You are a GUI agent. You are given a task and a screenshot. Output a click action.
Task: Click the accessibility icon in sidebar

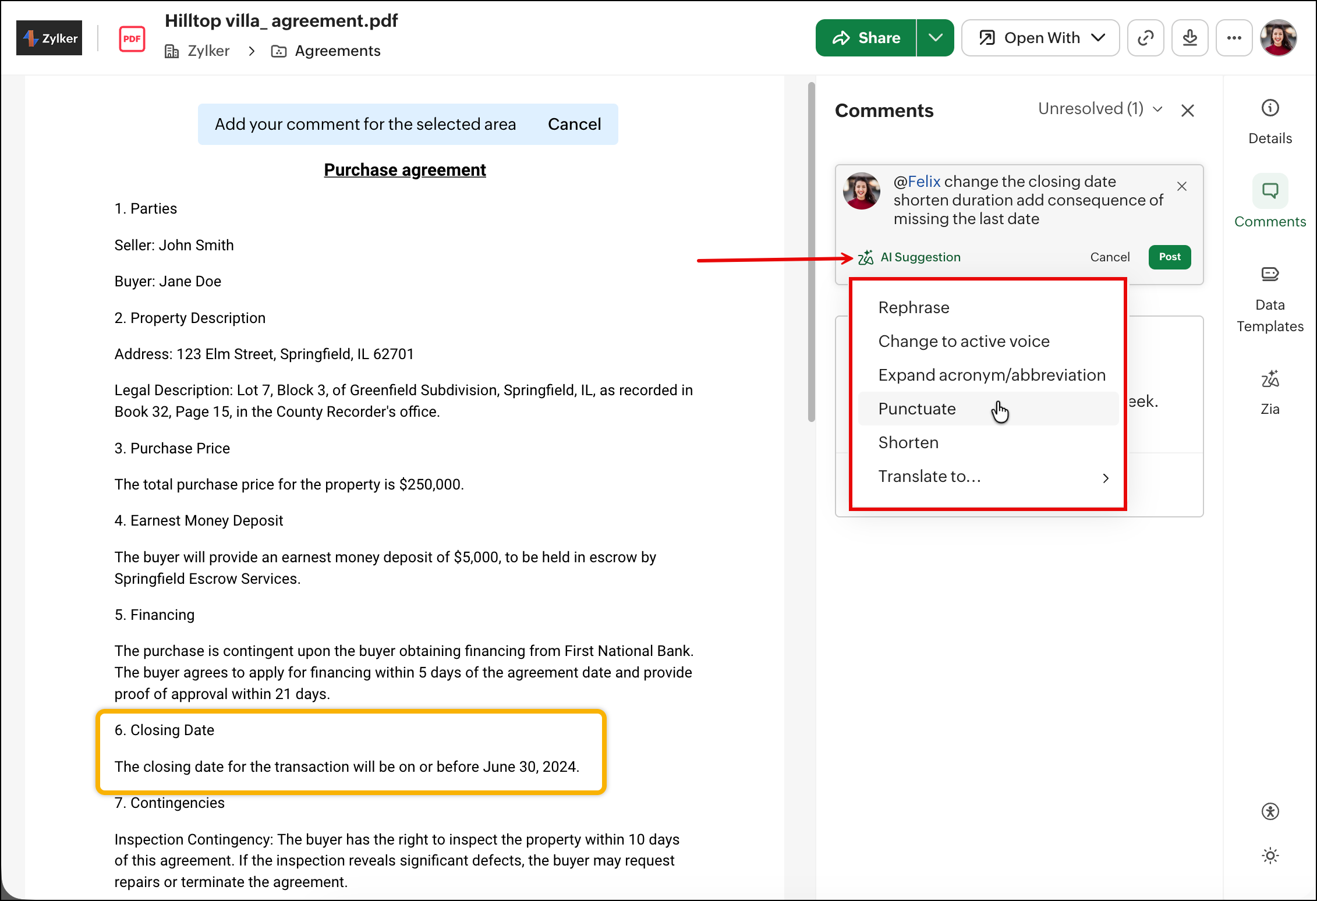[1270, 811]
